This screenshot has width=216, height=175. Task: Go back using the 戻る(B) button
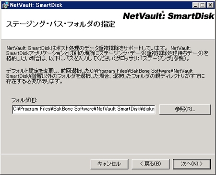(151, 164)
